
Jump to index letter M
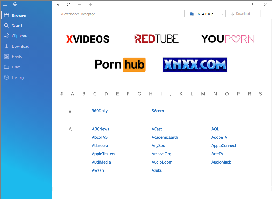click(203, 94)
